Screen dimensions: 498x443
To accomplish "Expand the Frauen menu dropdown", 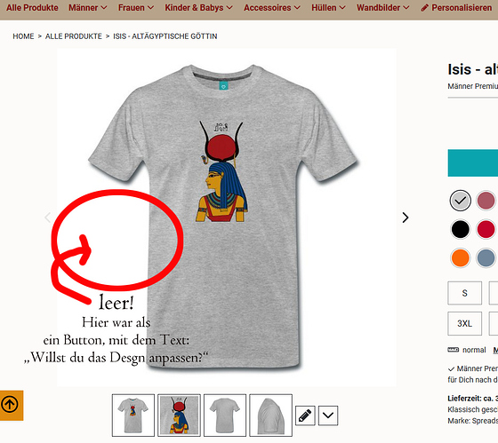I will (x=136, y=8).
